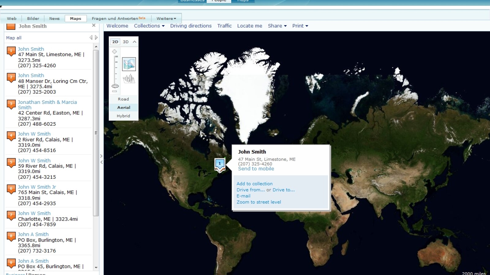
Task: Select the flat map view icon
Action: coord(129,64)
